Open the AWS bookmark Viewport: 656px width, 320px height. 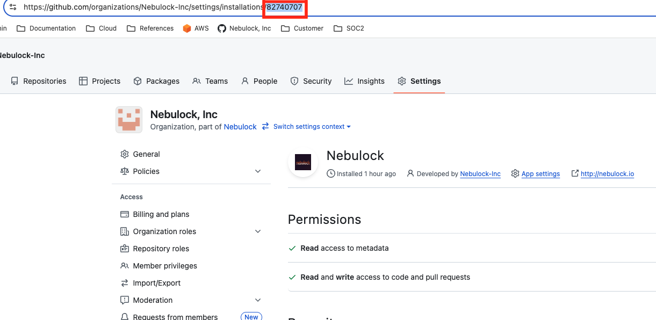(x=196, y=28)
